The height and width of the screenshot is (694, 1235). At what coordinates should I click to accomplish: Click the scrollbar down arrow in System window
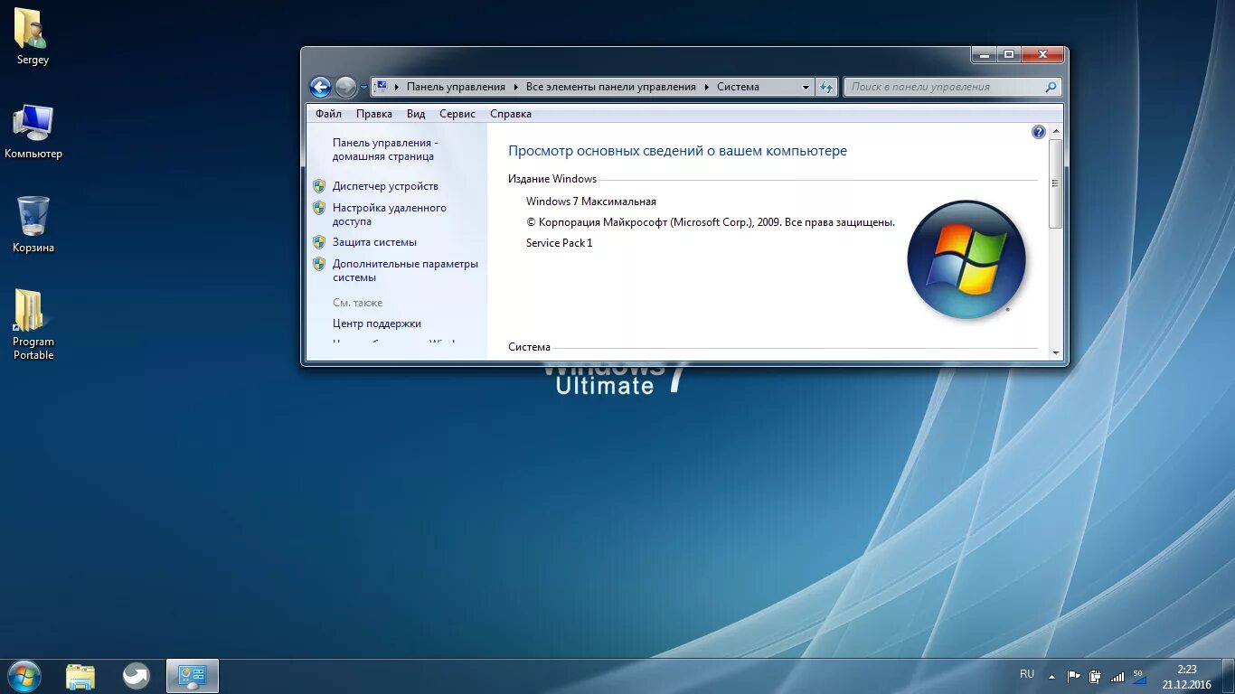1056,352
